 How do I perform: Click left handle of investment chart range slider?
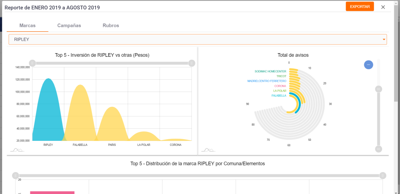click(32, 63)
